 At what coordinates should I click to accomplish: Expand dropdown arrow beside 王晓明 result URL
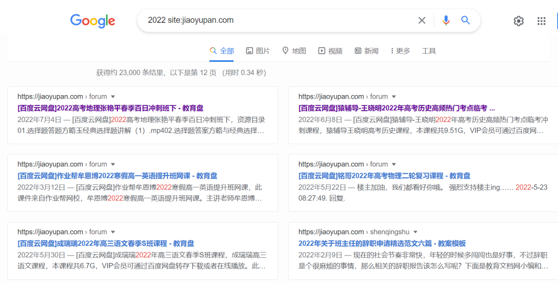pyautogui.click(x=394, y=97)
